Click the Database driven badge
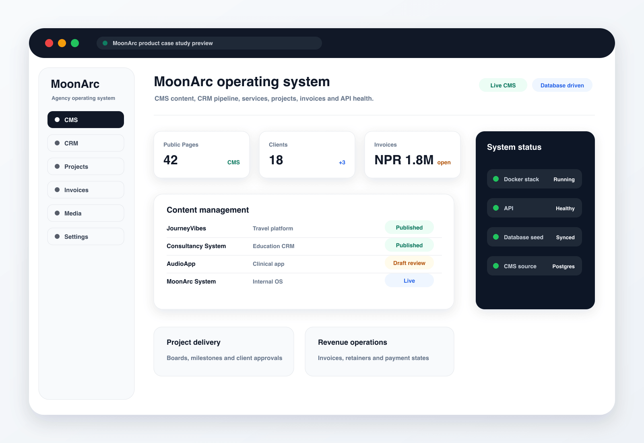This screenshot has height=443, width=644. click(x=562, y=85)
